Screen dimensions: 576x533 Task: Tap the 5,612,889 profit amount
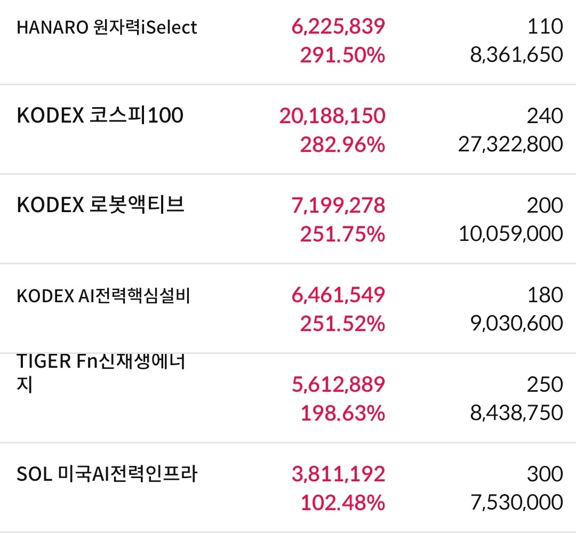338,384
